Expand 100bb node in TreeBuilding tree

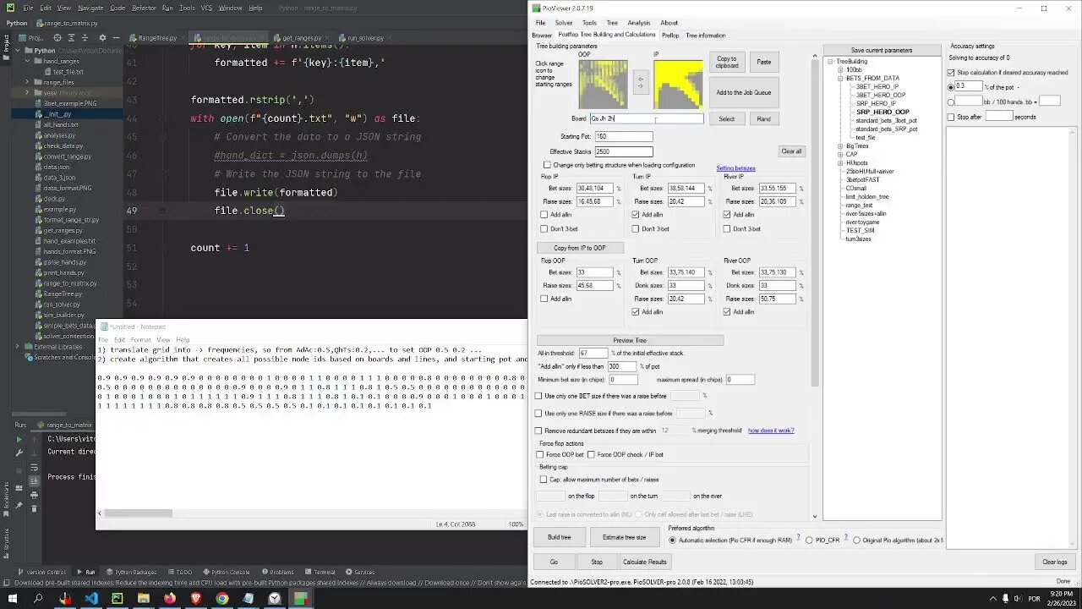(x=840, y=70)
